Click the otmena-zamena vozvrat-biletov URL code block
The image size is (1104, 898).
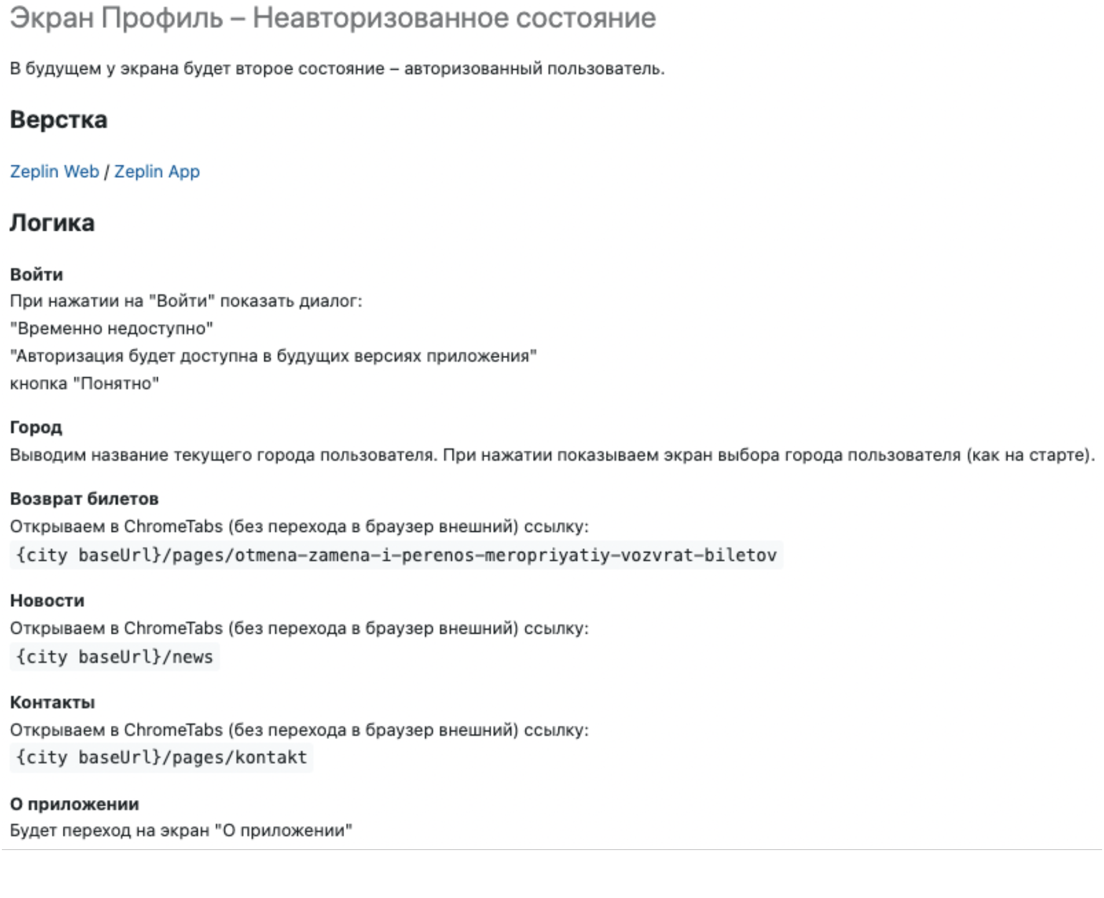click(x=396, y=555)
